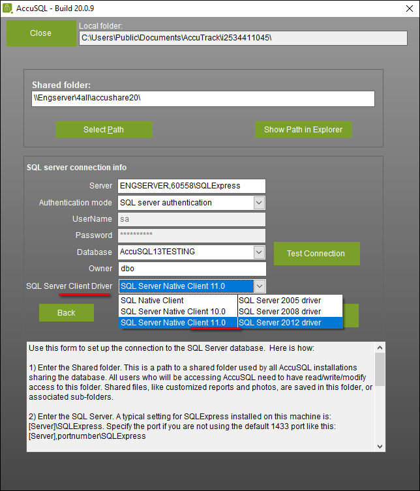The image size is (420, 491).
Task: Collapse the SQL Server Client Driver dropdown arrow
Action: coord(260,286)
